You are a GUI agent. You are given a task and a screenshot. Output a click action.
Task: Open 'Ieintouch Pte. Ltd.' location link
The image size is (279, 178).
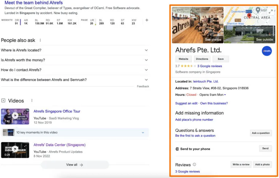click(206, 82)
